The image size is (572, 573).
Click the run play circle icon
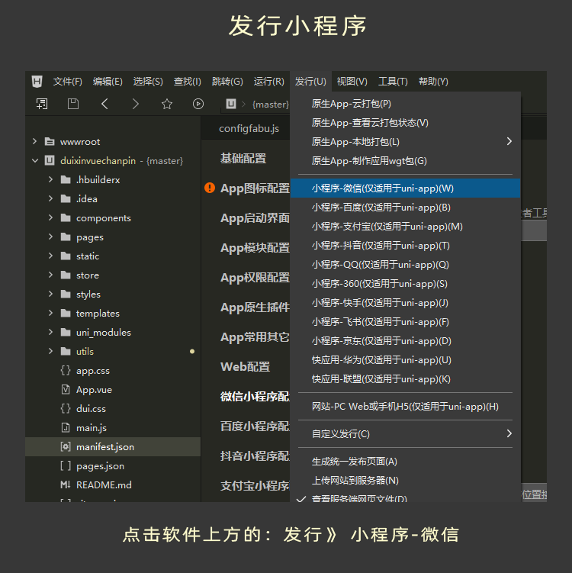198,105
